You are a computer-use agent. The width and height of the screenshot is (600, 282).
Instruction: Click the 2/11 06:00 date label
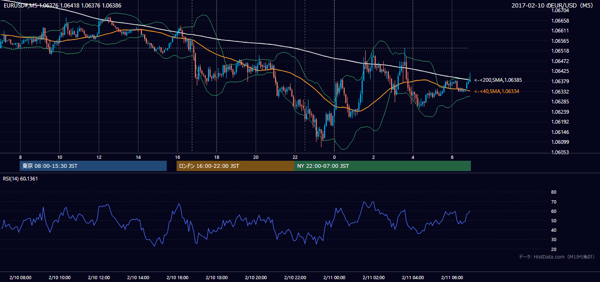pos(452,277)
